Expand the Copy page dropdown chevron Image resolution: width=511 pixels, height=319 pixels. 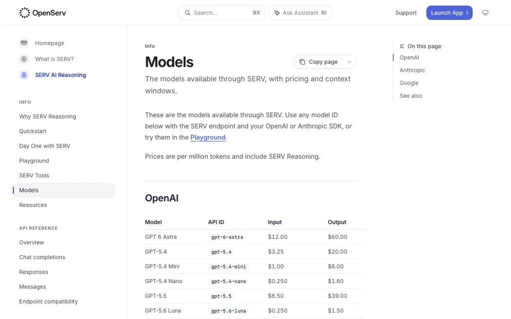click(x=349, y=62)
